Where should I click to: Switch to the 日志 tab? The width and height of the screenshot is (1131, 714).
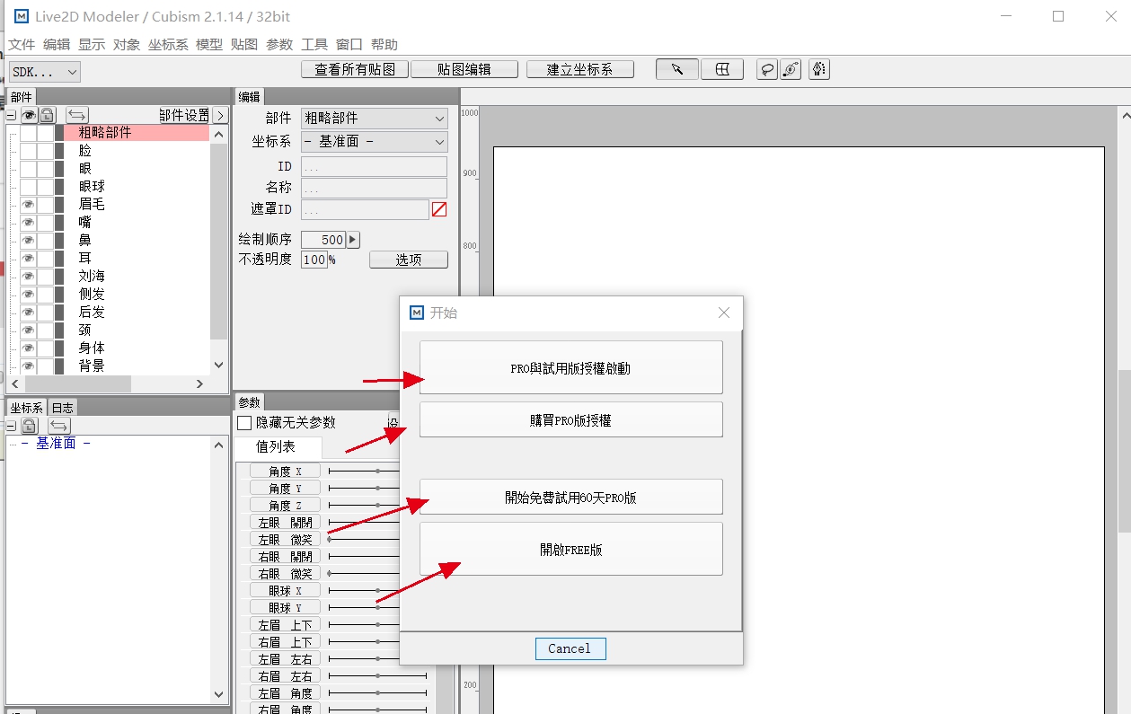pos(61,407)
